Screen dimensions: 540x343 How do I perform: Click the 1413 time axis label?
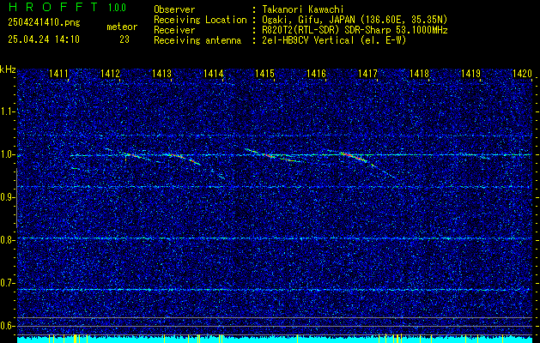point(162,74)
